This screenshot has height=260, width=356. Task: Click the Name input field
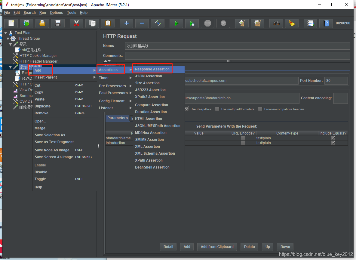238,46
